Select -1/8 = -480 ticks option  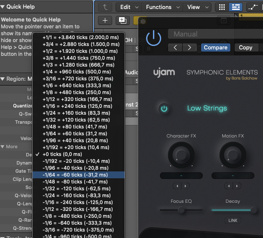click(x=79, y=216)
